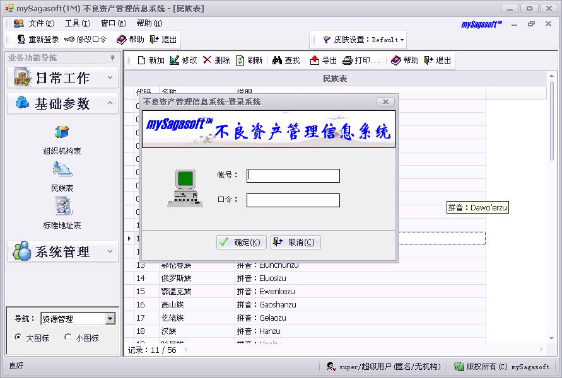Close the 登录系统 login dialog
This screenshot has width=562, height=378.
pos(385,101)
